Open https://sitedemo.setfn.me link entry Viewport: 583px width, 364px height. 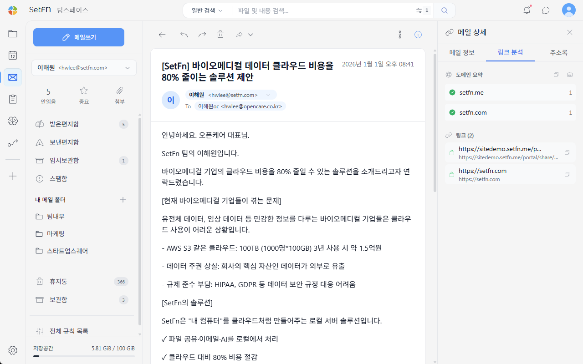(510, 153)
